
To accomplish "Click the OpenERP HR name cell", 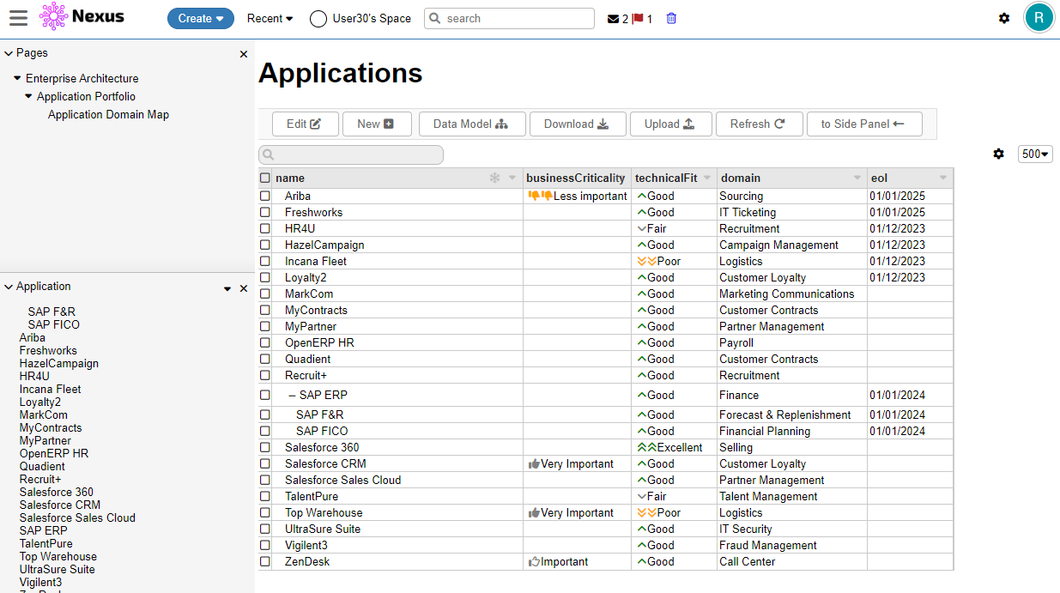I will click(x=398, y=343).
